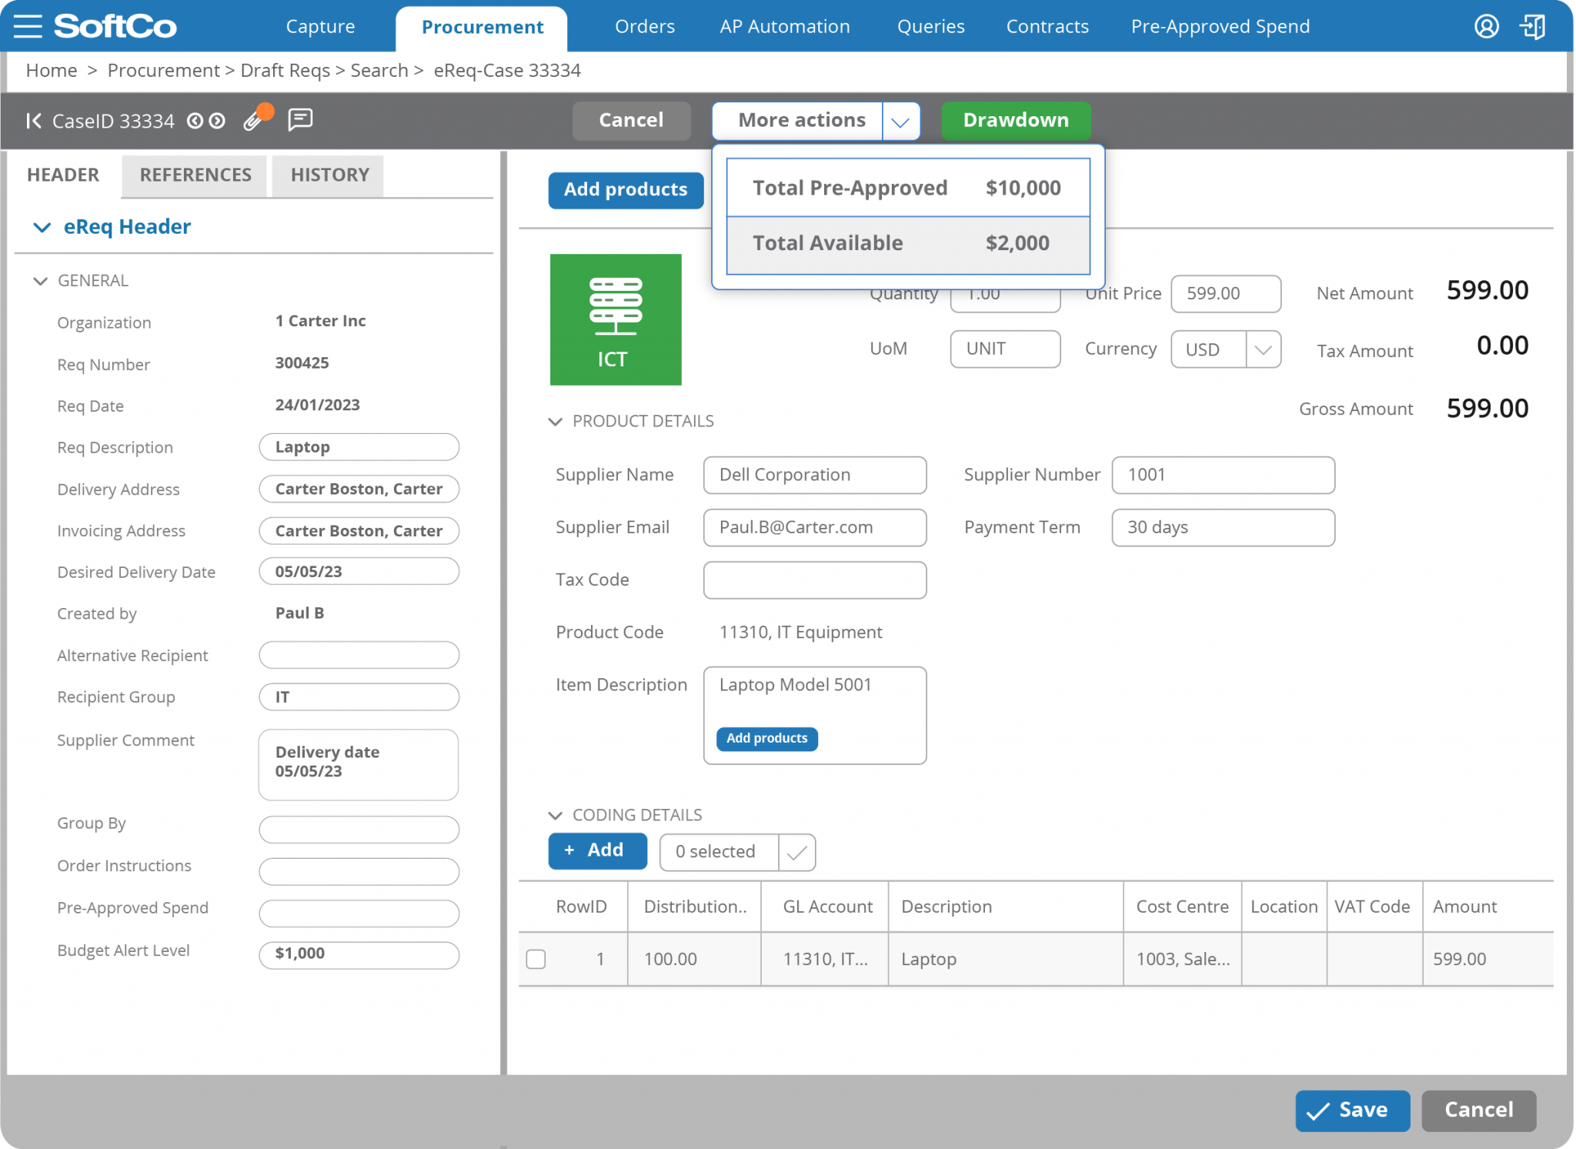This screenshot has width=1576, height=1149.
Task: Open the case comments icon
Action: tap(299, 120)
